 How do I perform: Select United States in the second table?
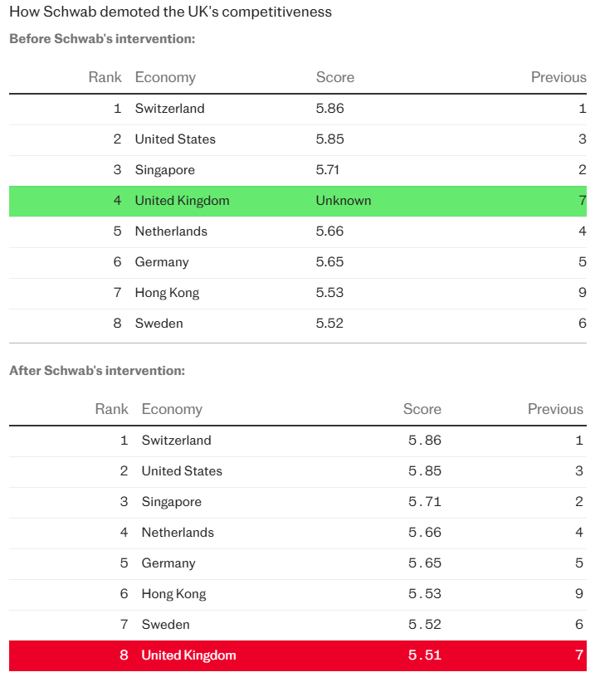pos(182,471)
